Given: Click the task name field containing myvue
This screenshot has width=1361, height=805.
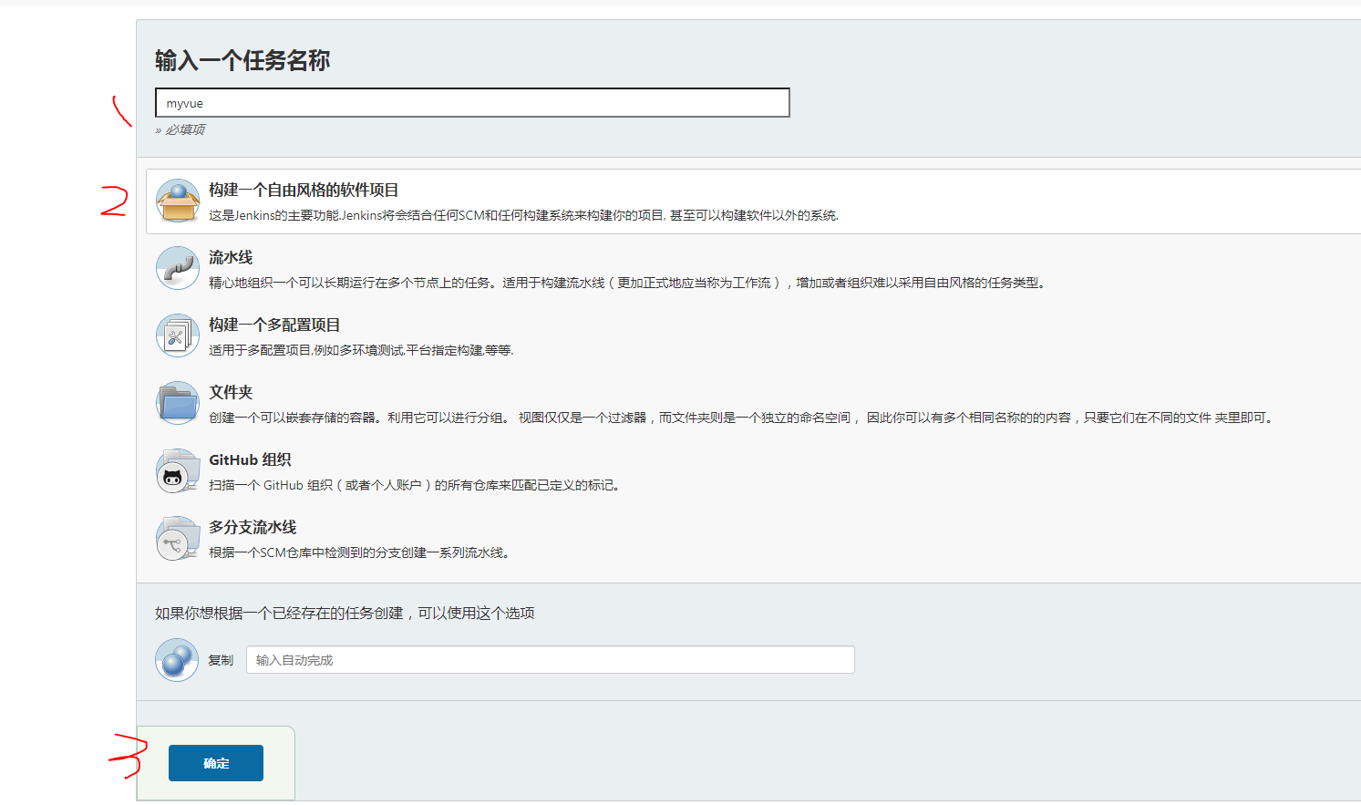Looking at the screenshot, I should 471,102.
